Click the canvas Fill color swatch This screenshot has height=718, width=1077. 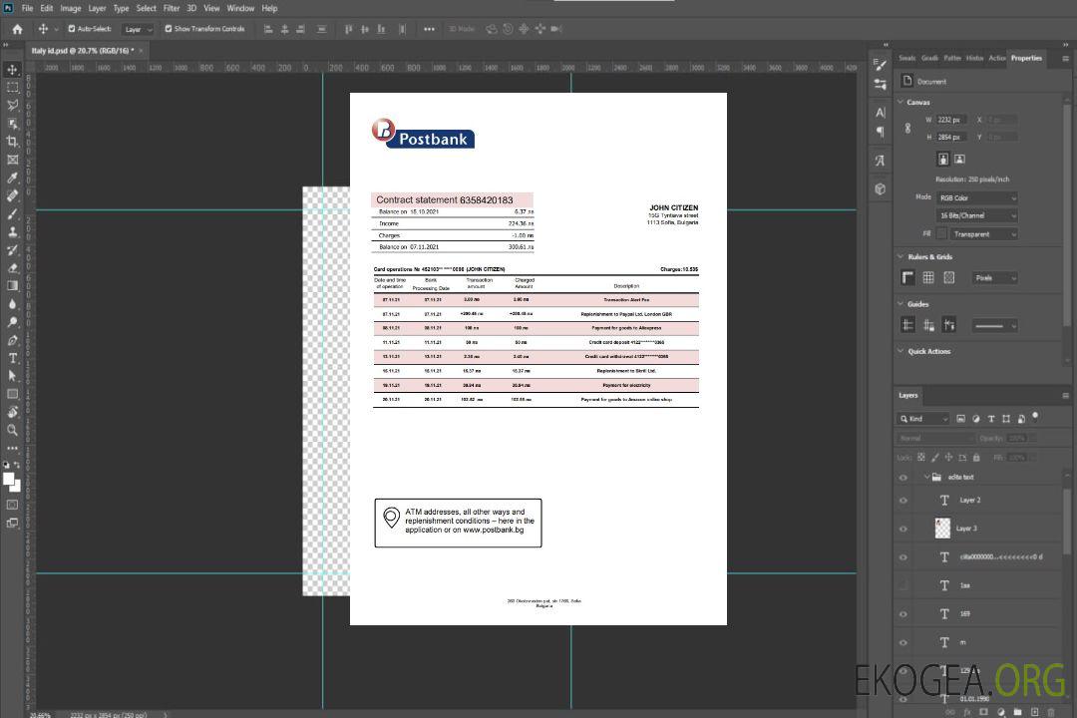942,234
